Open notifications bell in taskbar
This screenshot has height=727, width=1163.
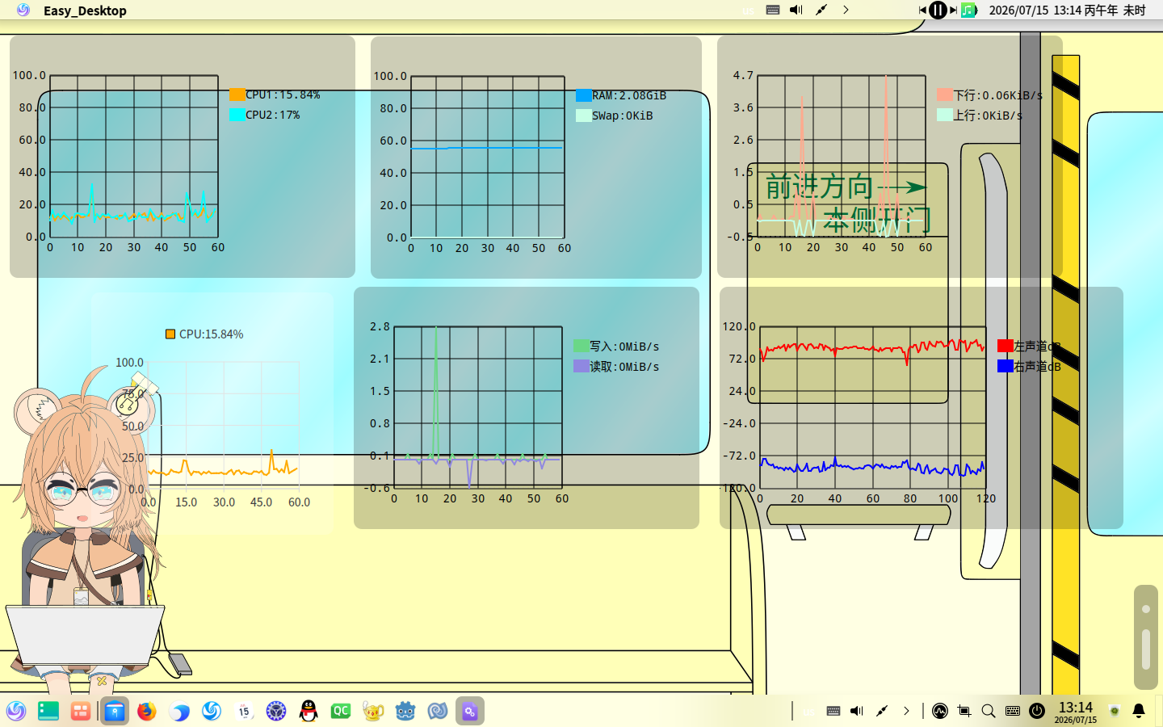pyautogui.click(x=1139, y=711)
